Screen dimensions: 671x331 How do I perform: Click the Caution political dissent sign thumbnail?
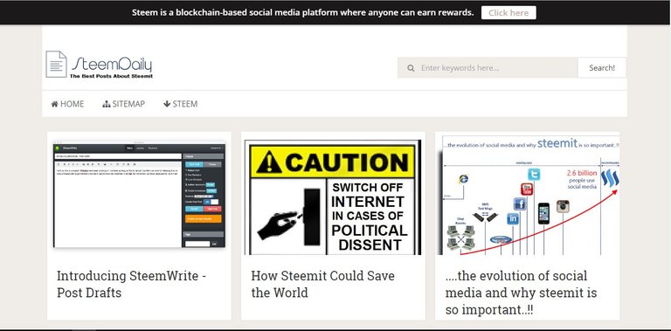tap(333, 197)
